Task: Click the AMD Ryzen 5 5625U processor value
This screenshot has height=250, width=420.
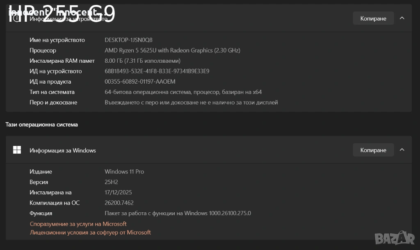Action: tap(172, 50)
